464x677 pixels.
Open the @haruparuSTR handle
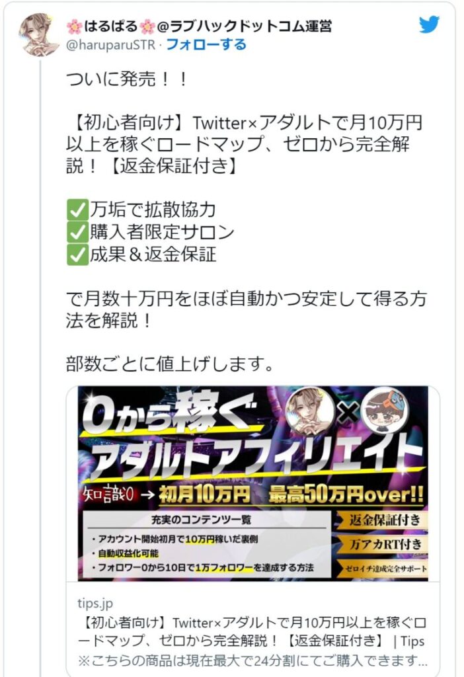point(110,45)
